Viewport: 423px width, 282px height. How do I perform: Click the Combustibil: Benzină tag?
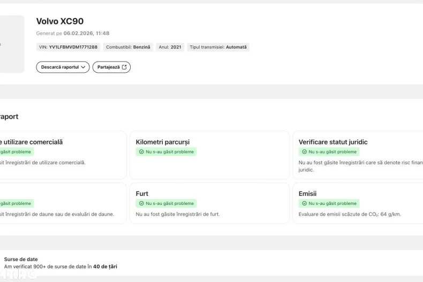[x=128, y=47]
